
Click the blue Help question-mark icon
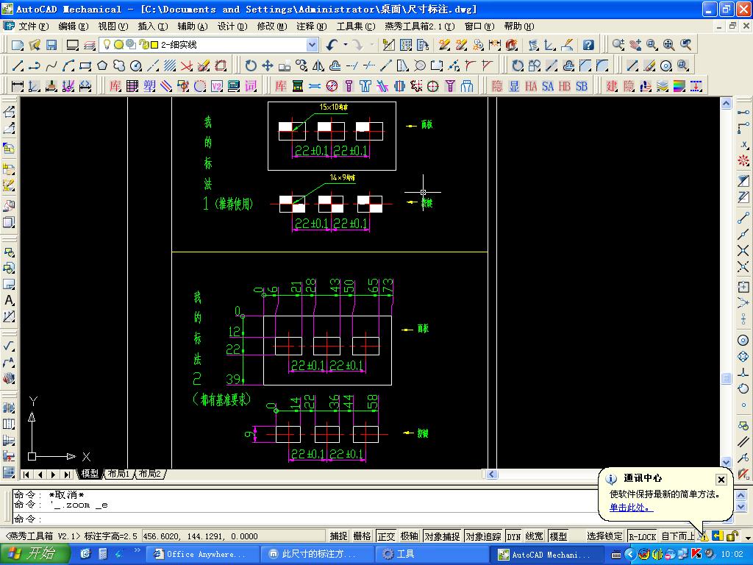tap(588, 45)
